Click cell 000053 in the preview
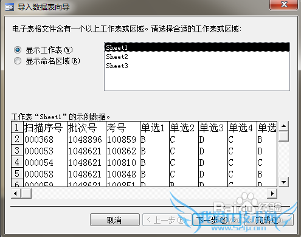 point(45,151)
